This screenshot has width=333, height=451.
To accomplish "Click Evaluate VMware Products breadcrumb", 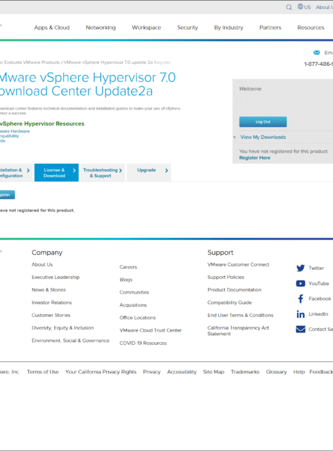I will tap(32, 62).
